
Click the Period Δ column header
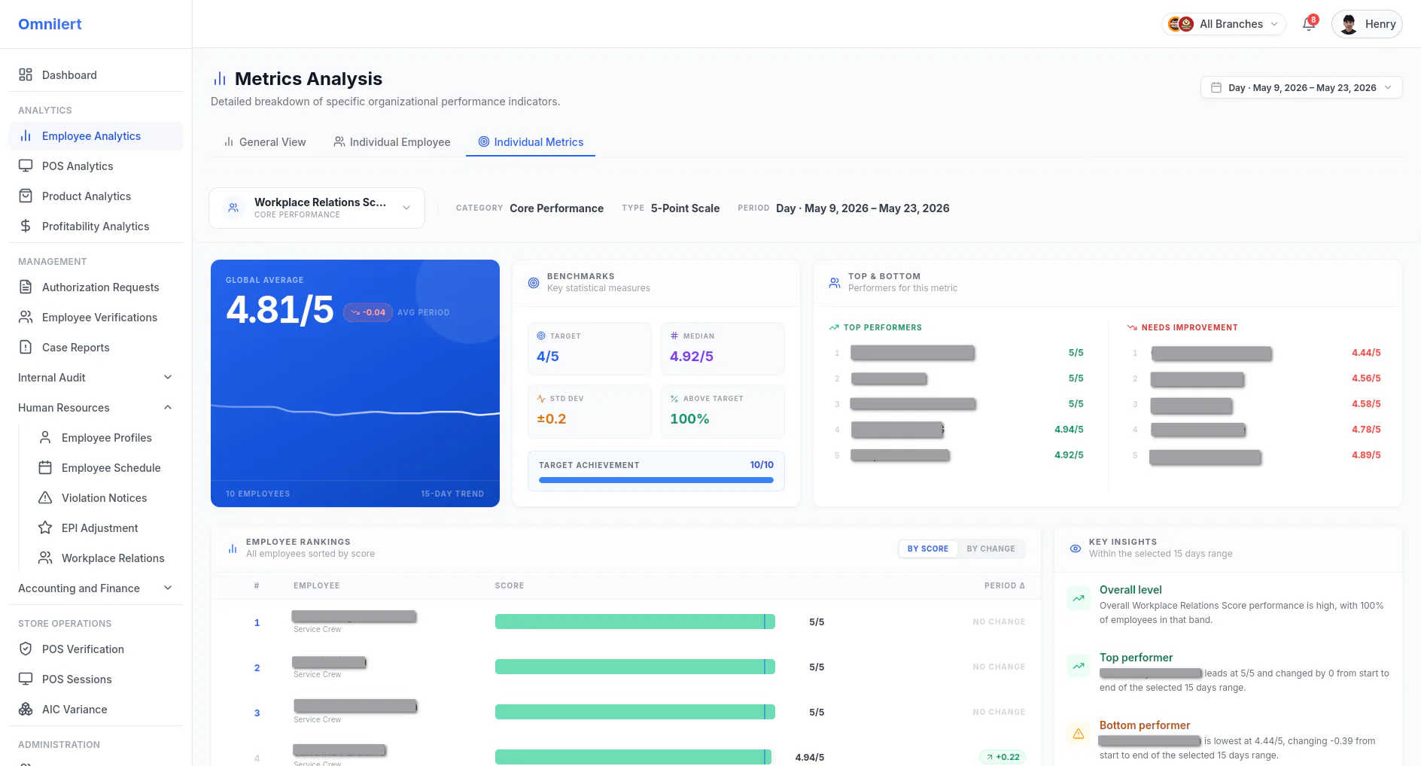(1004, 585)
